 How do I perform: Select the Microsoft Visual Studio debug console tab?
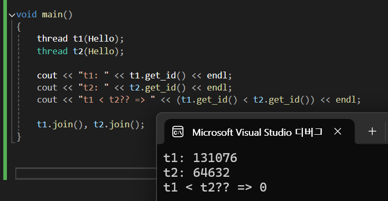pos(260,132)
